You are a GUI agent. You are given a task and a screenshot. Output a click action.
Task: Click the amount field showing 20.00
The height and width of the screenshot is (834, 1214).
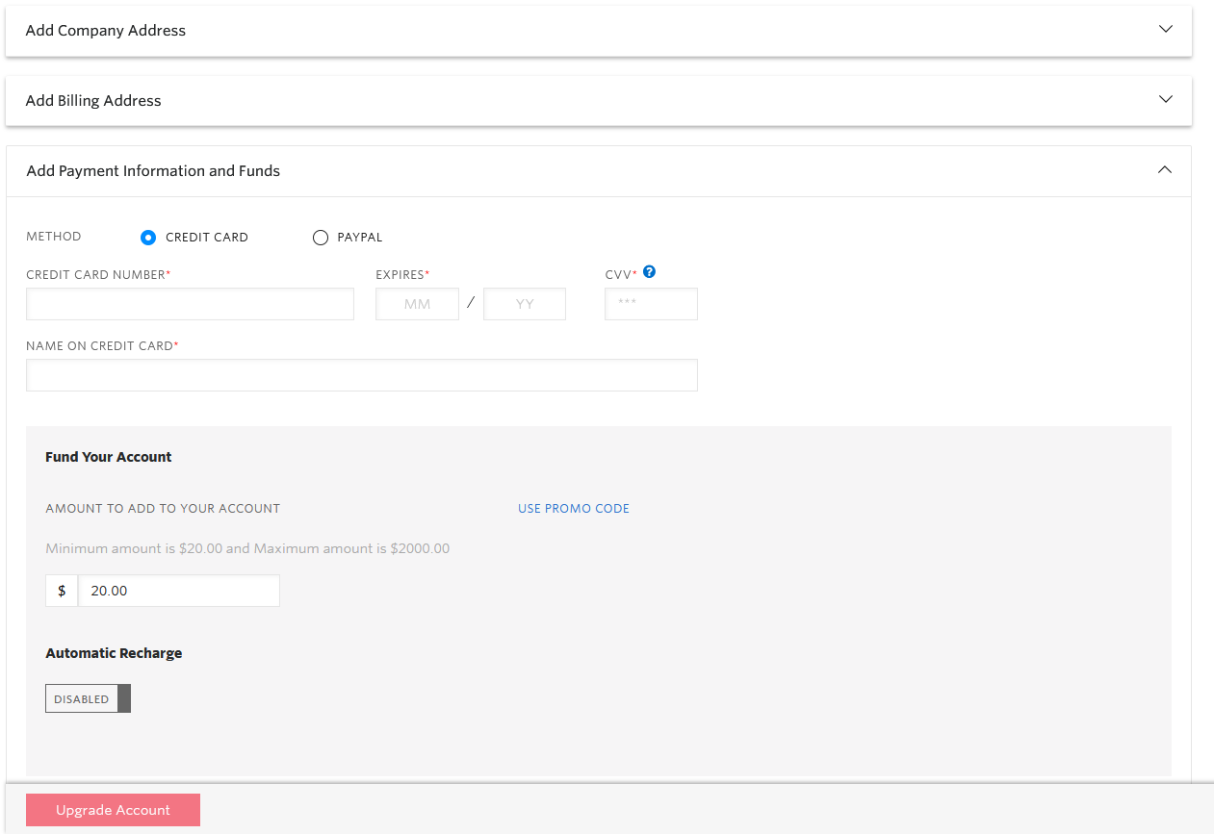pyautogui.click(x=178, y=591)
